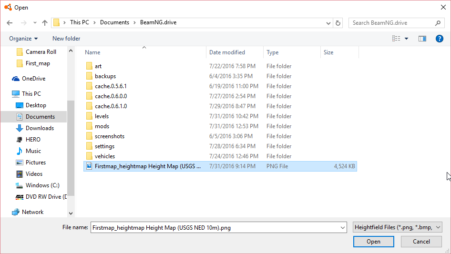Click the sidebar scroll down arrow
Viewport: 451px width, 254px height.
[71, 213]
